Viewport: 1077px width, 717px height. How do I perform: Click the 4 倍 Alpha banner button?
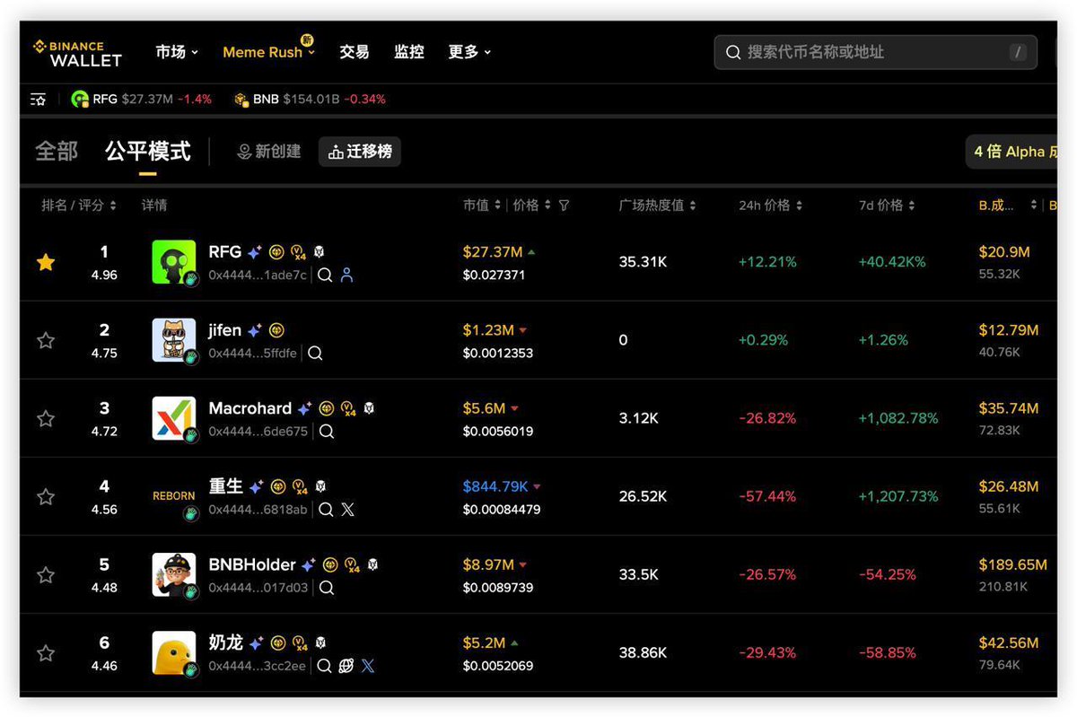coord(1011,152)
